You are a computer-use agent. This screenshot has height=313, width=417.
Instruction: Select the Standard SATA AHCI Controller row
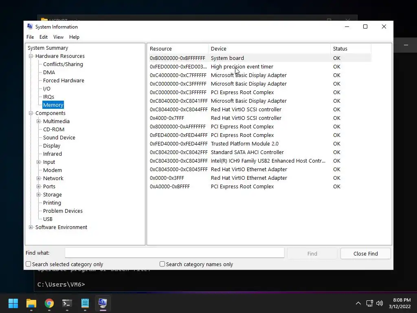pyautogui.click(x=259, y=152)
